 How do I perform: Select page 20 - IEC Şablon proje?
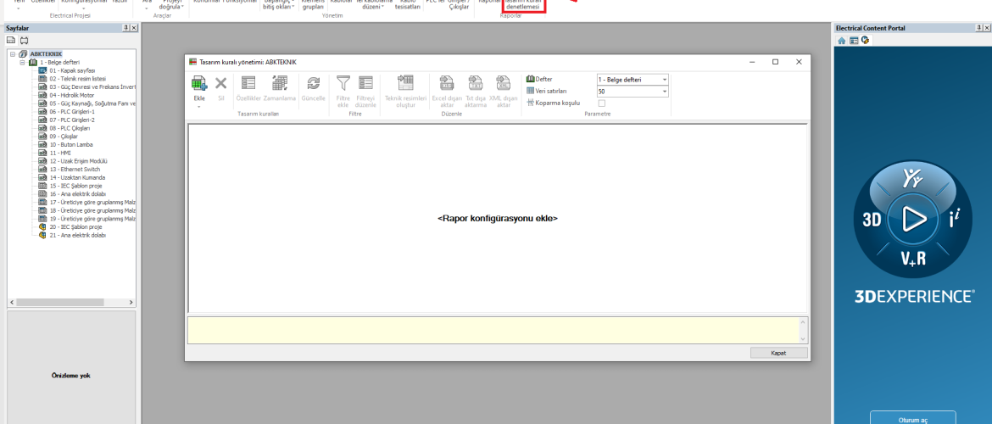(76, 226)
